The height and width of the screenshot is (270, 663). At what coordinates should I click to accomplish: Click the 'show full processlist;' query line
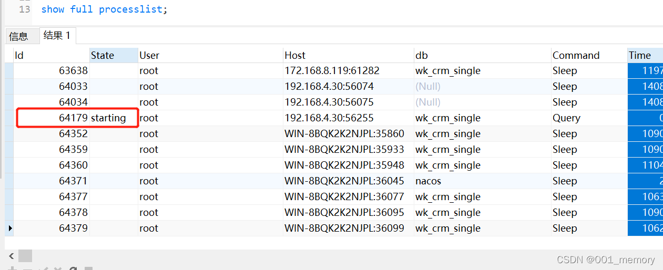click(x=105, y=9)
